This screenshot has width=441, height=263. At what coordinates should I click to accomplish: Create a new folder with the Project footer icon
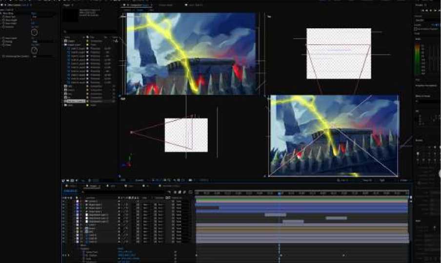coord(68,181)
